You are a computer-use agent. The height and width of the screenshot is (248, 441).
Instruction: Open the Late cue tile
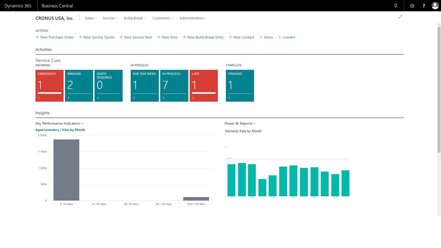pos(204,86)
